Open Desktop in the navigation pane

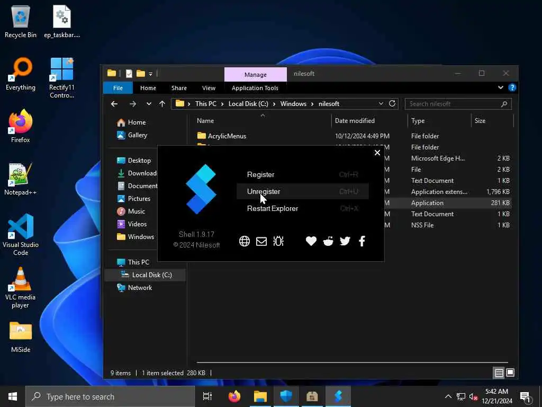(x=139, y=160)
